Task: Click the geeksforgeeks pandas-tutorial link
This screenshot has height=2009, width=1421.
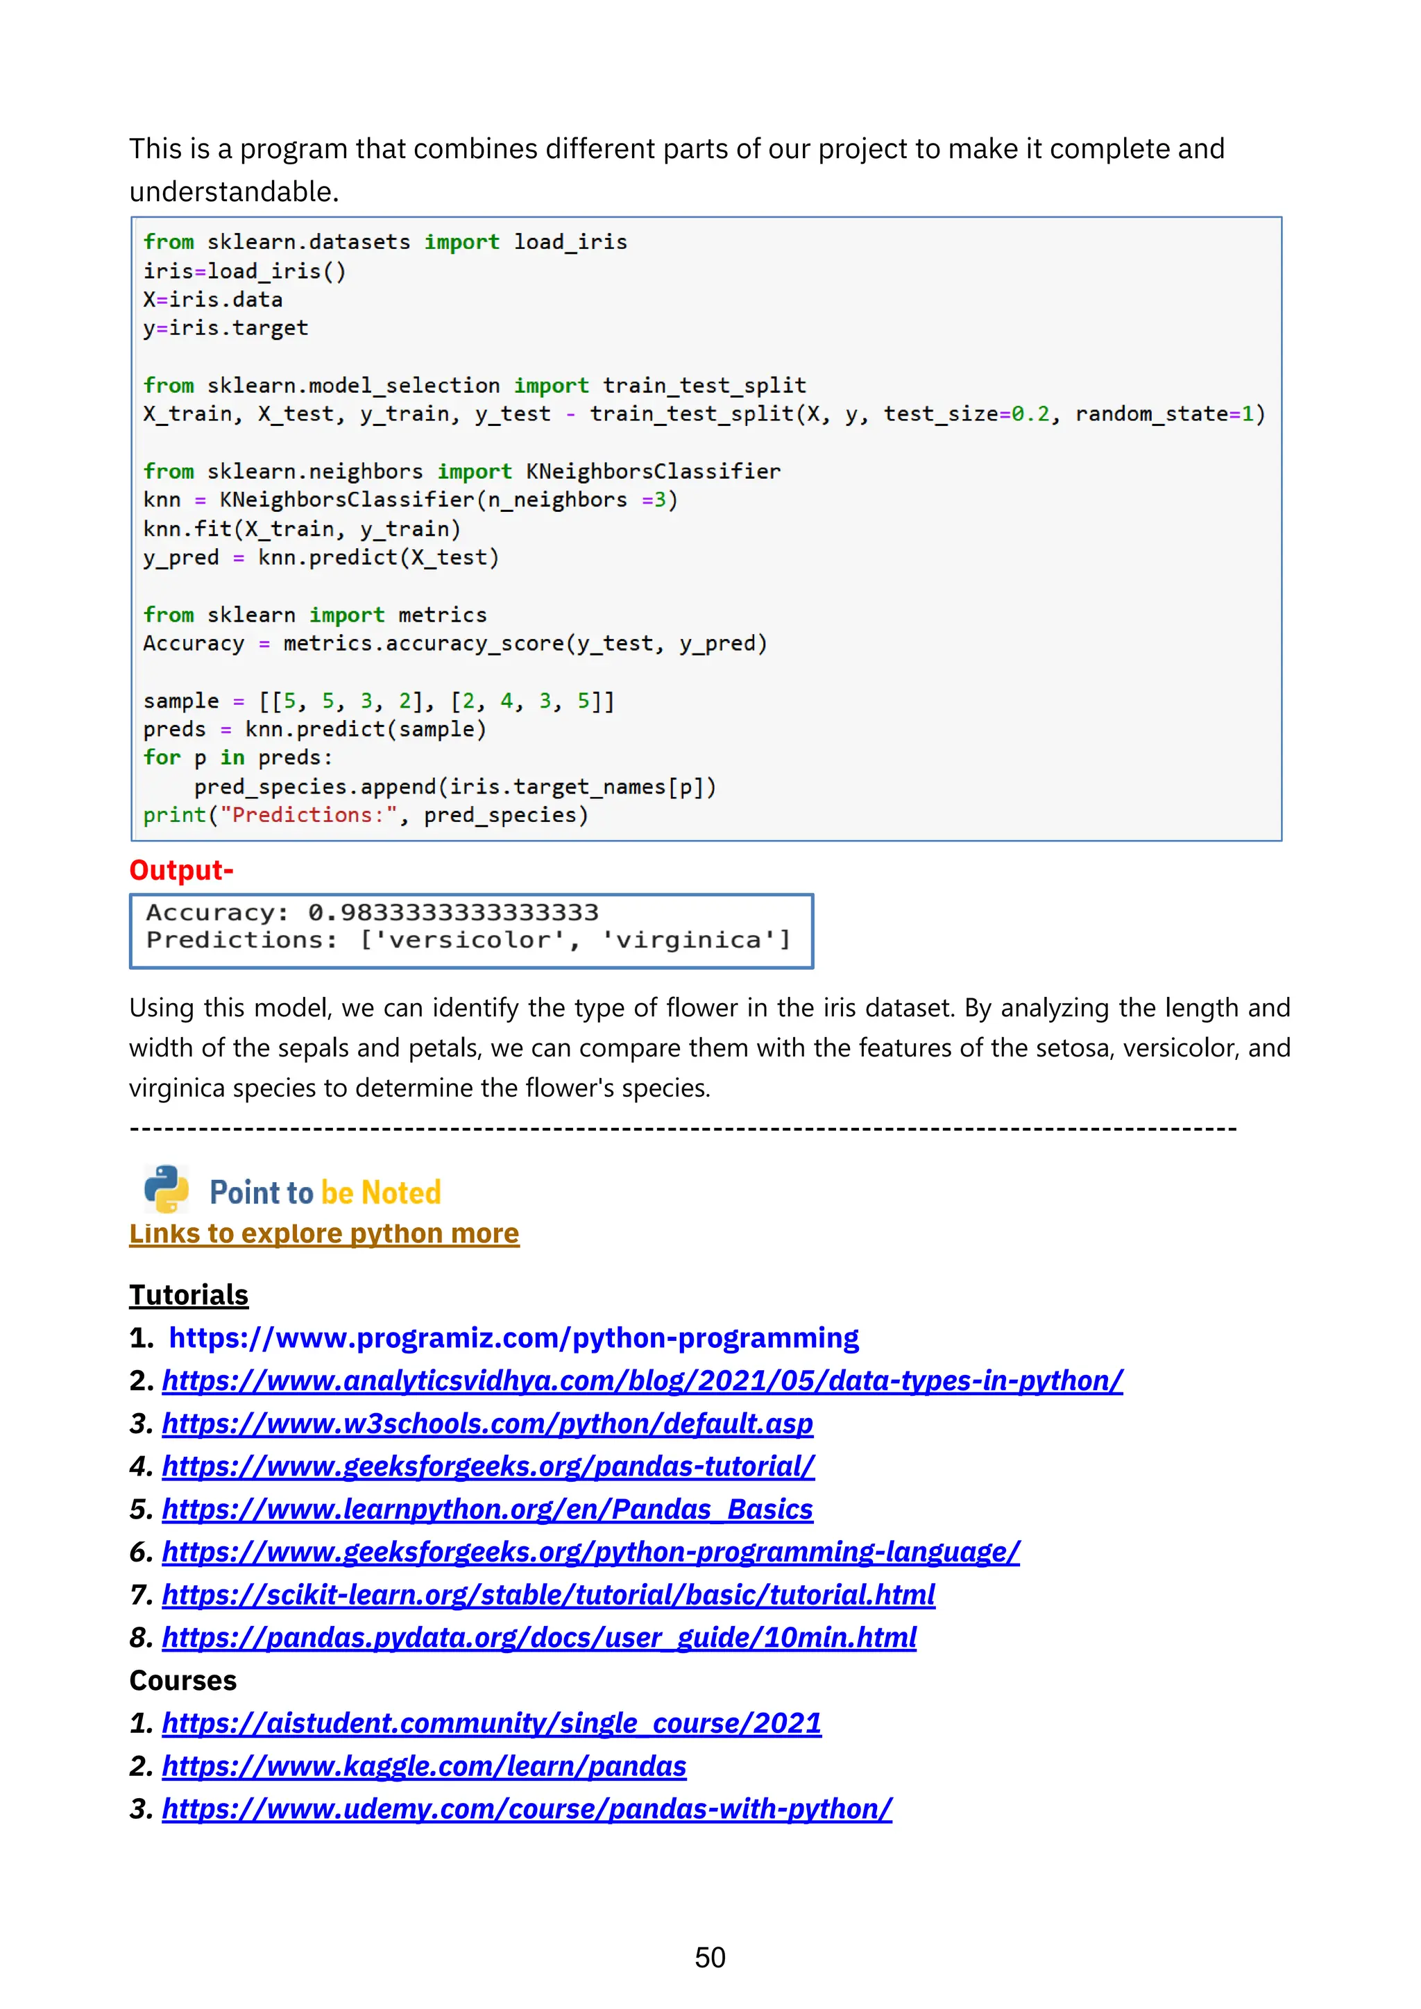Action: [487, 1467]
